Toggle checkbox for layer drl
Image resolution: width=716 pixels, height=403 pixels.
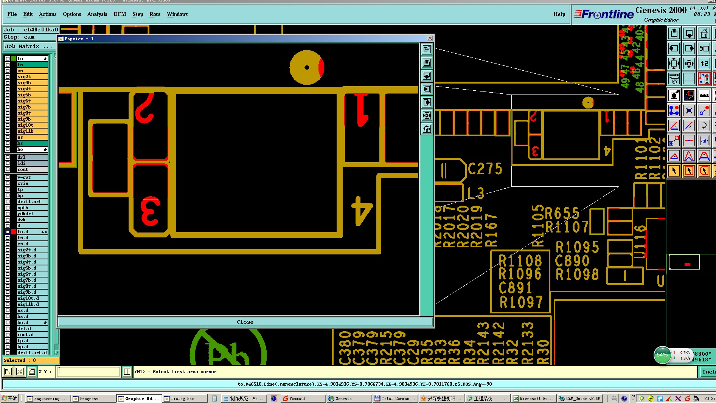[x=8, y=157]
